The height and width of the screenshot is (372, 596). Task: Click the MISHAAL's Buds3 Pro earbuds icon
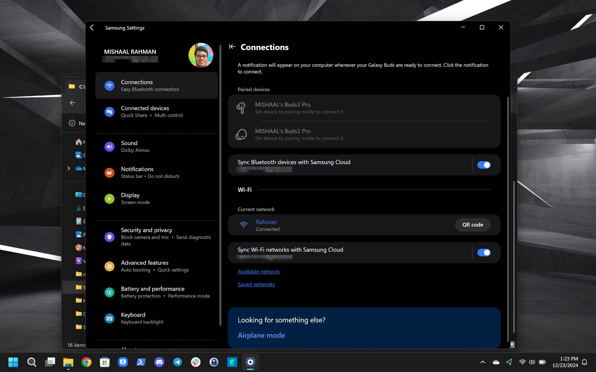pyautogui.click(x=241, y=108)
